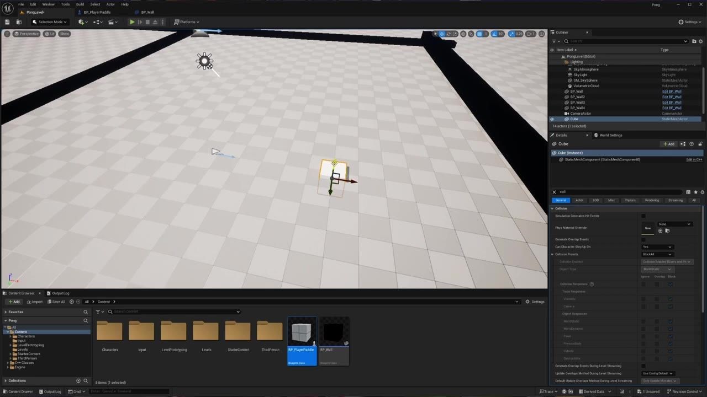The height and width of the screenshot is (397, 707).
Task: Activate the Rotate tool in viewport toolbar
Action: click(449, 34)
